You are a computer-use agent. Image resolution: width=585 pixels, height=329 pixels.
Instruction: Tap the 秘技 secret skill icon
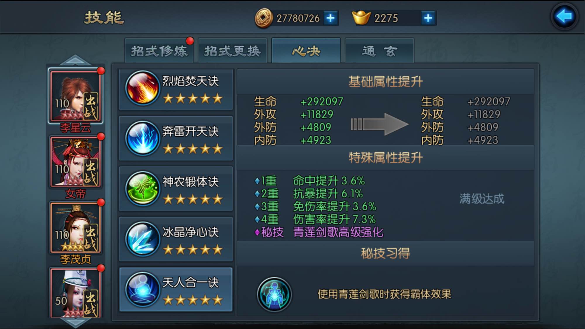click(274, 294)
